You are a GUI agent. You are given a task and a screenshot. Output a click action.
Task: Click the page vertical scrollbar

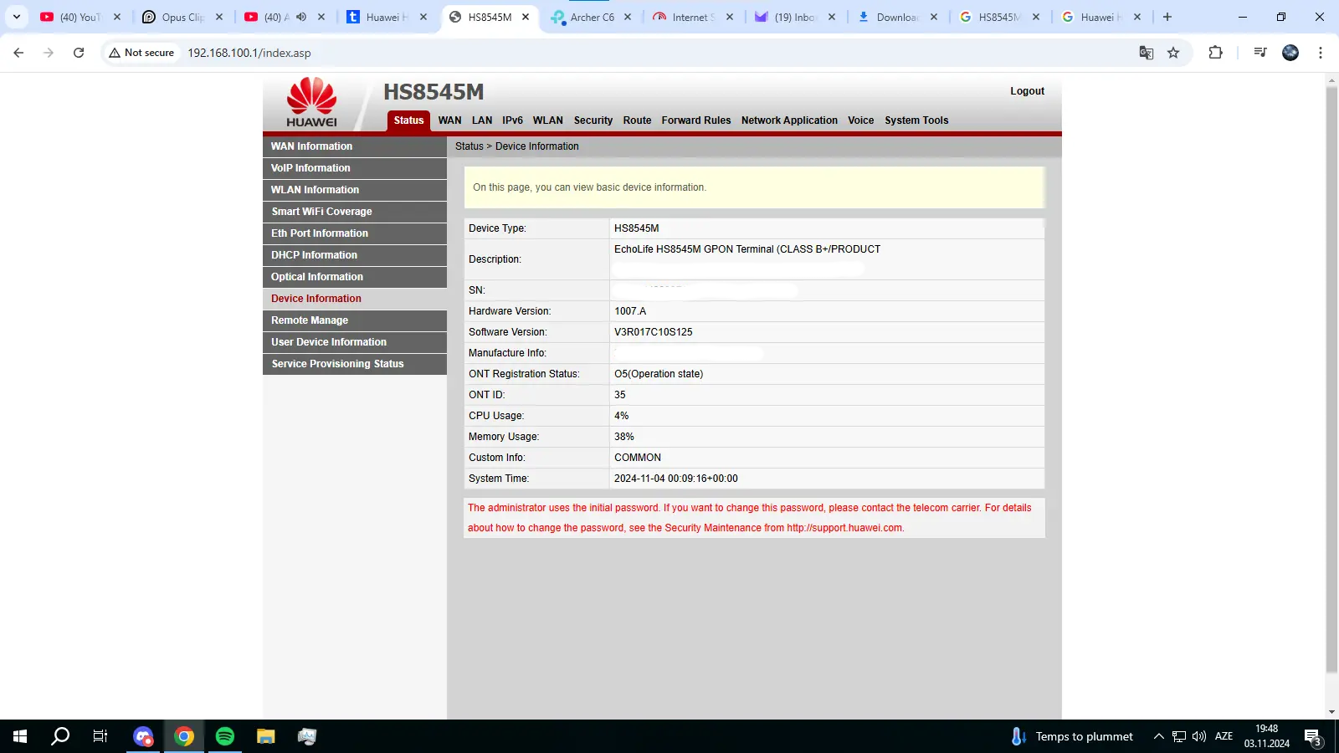pos(1331,379)
